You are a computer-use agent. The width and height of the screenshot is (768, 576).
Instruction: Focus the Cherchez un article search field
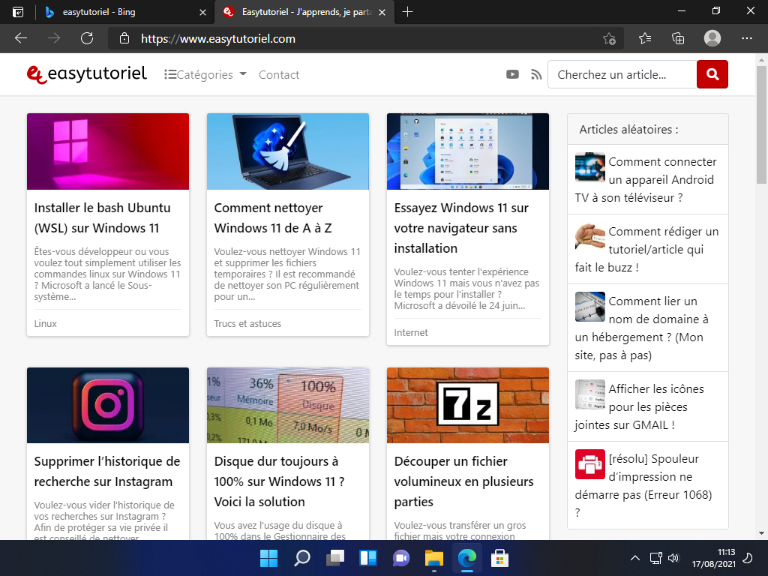(x=622, y=74)
